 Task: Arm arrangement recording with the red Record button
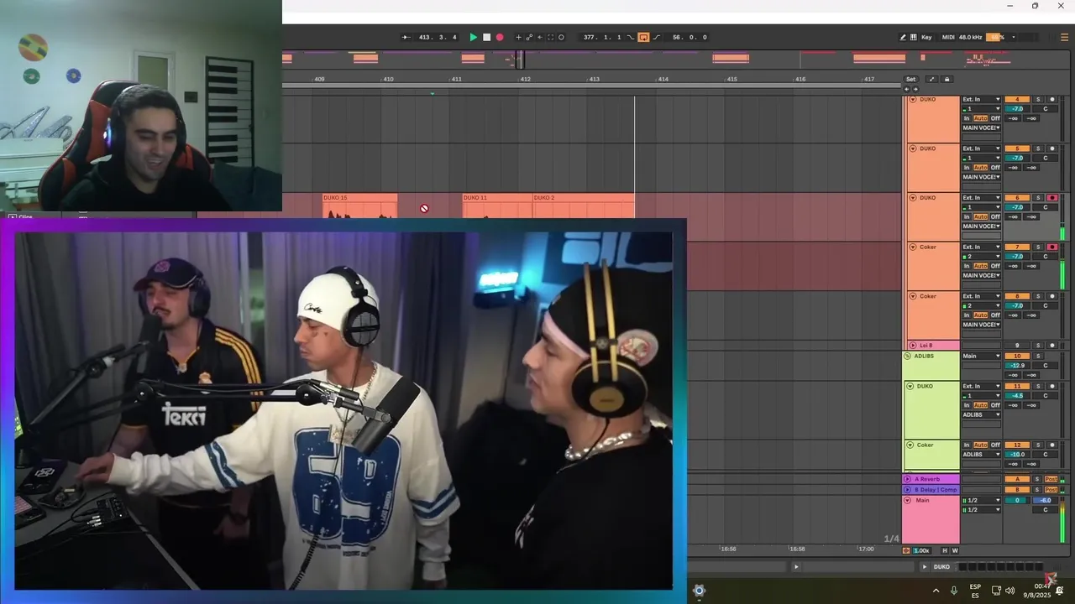(x=500, y=37)
